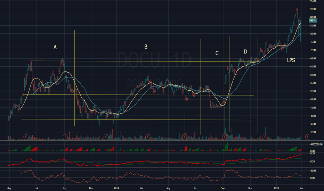Open the earnings marker just before 2019

tap(106, 137)
